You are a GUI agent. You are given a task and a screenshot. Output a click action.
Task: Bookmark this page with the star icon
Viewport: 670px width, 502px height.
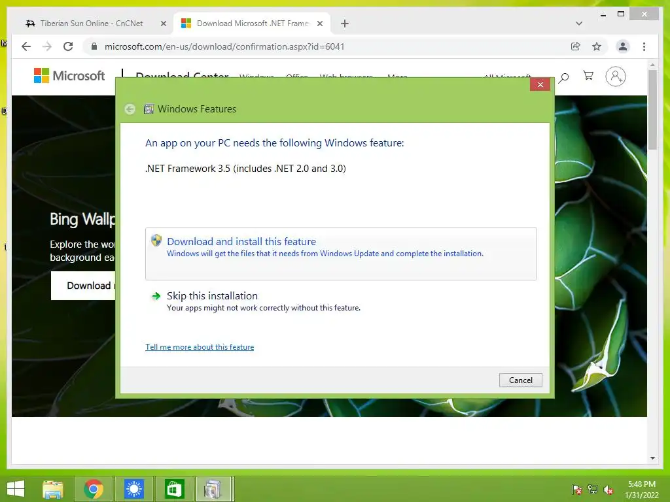[x=597, y=46]
